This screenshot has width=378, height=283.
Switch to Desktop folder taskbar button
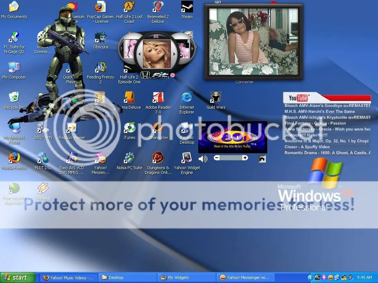click(x=128, y=277)
